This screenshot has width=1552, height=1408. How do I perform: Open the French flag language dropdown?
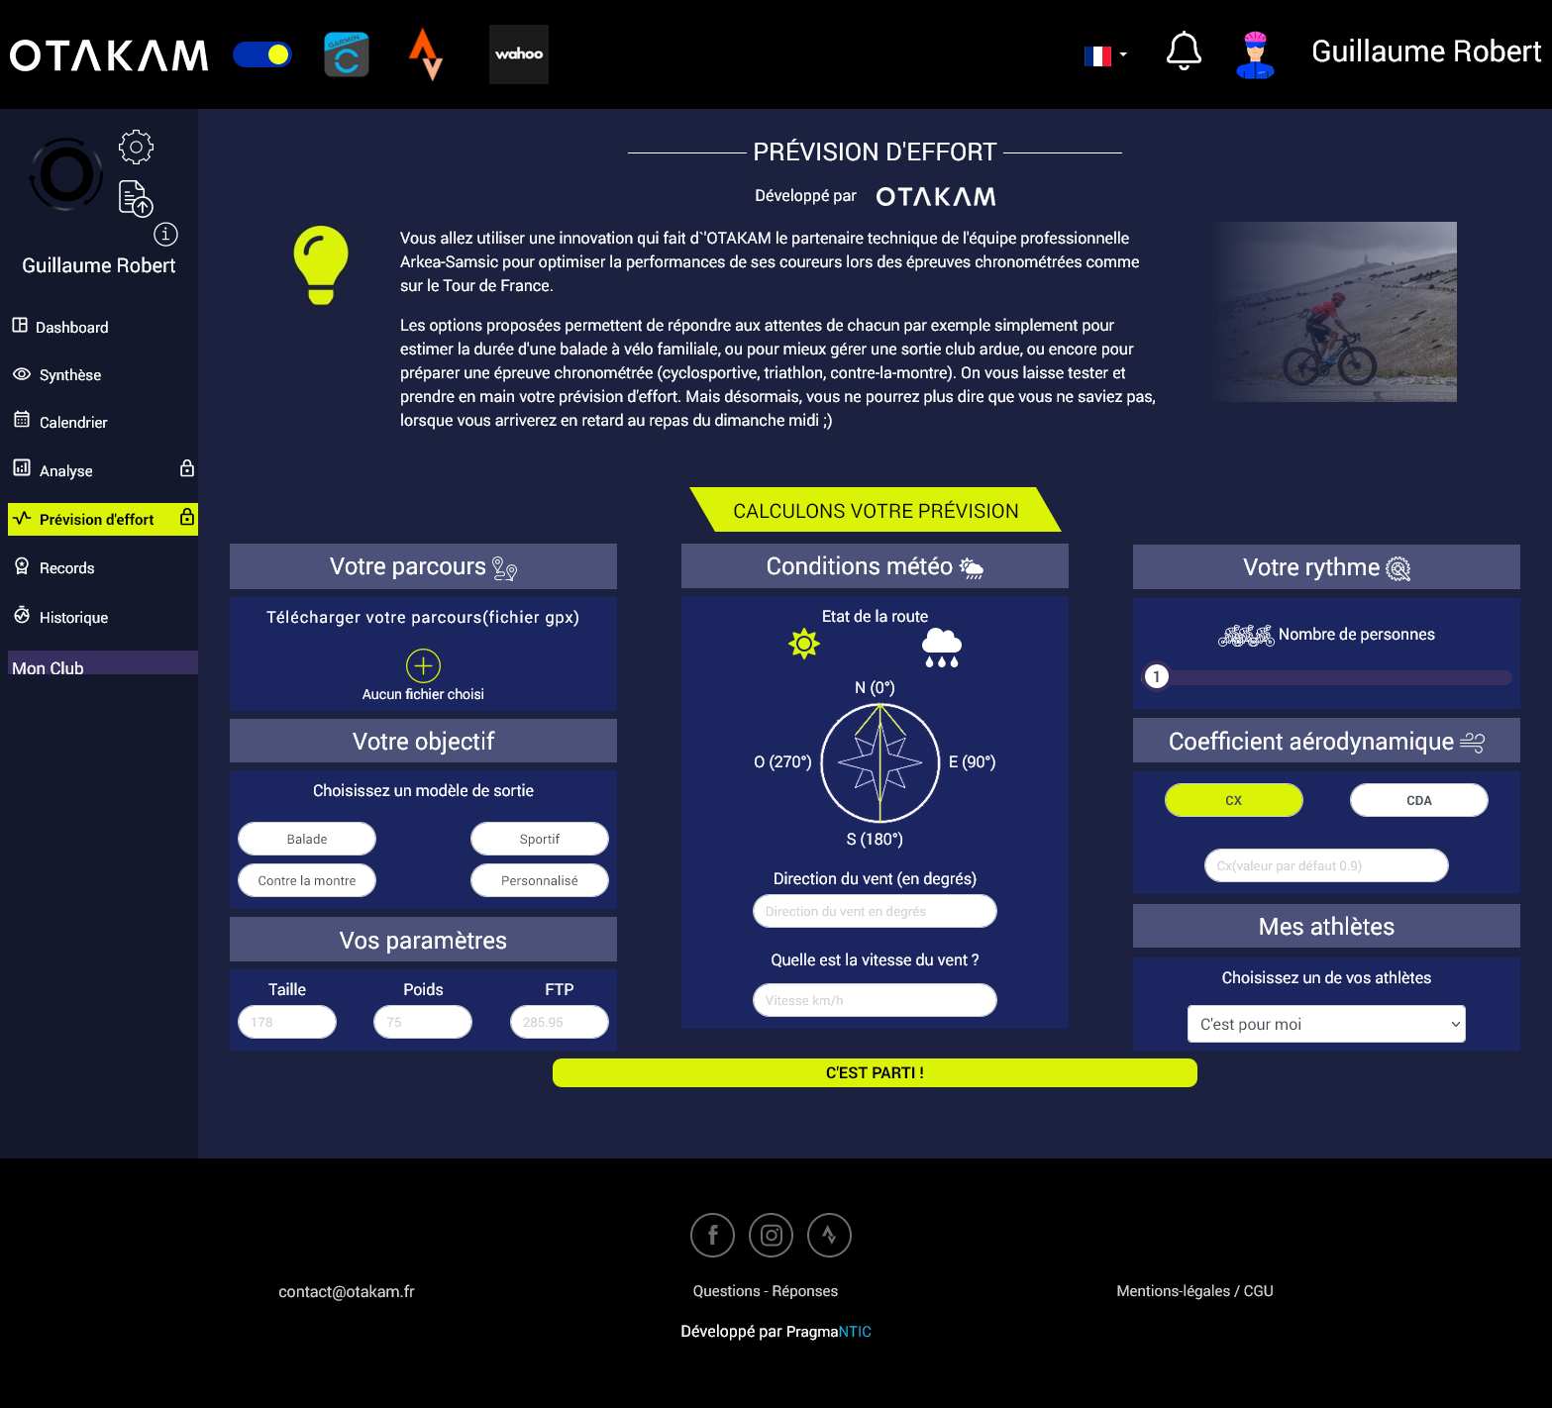tap(1105, 56)
